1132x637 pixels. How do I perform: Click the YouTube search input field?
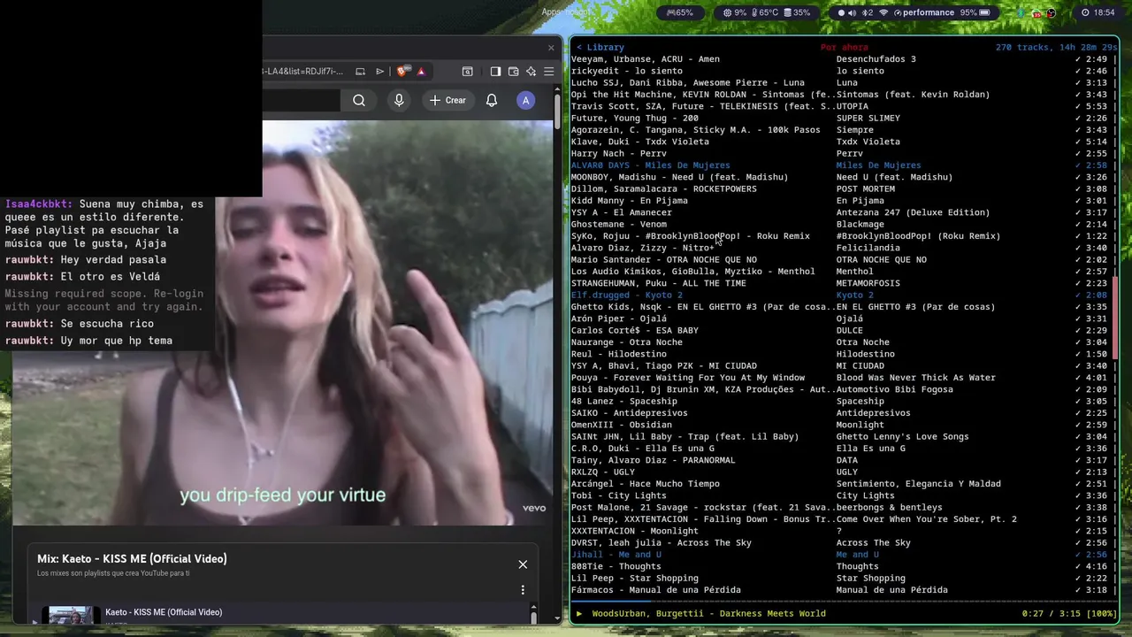pyautogui.click(x=301, y=101)
